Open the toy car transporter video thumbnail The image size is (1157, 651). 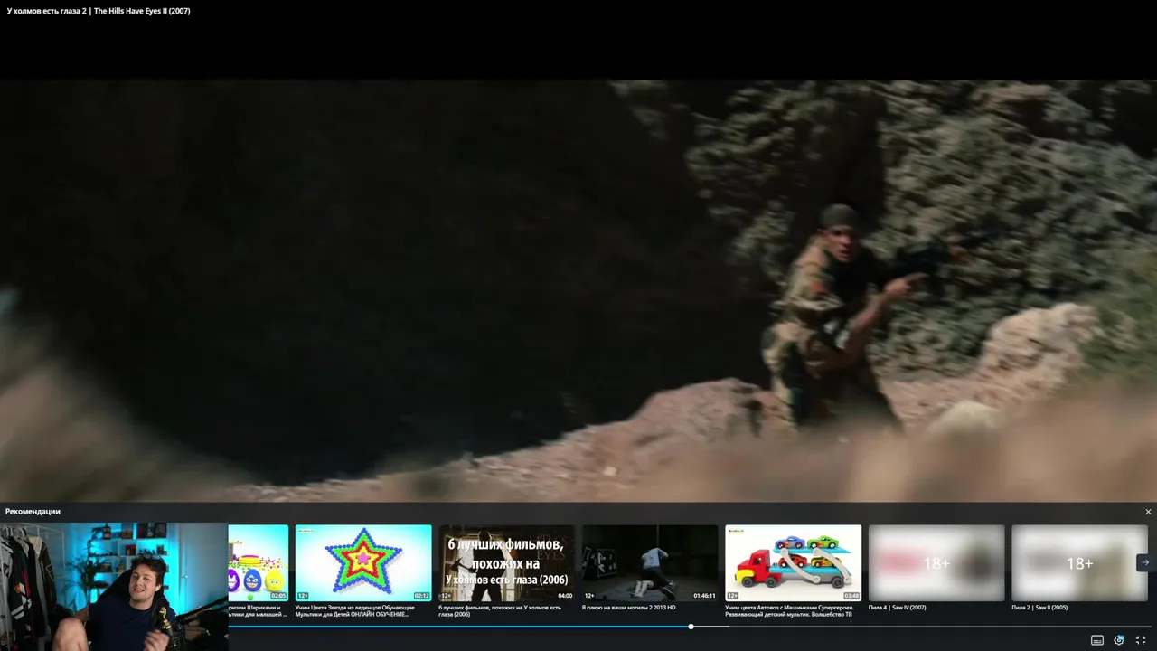click(793, 562)
